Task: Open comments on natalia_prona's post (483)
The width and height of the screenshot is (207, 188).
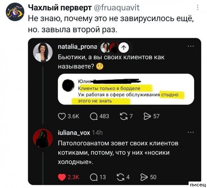Action: click(93, 116)
